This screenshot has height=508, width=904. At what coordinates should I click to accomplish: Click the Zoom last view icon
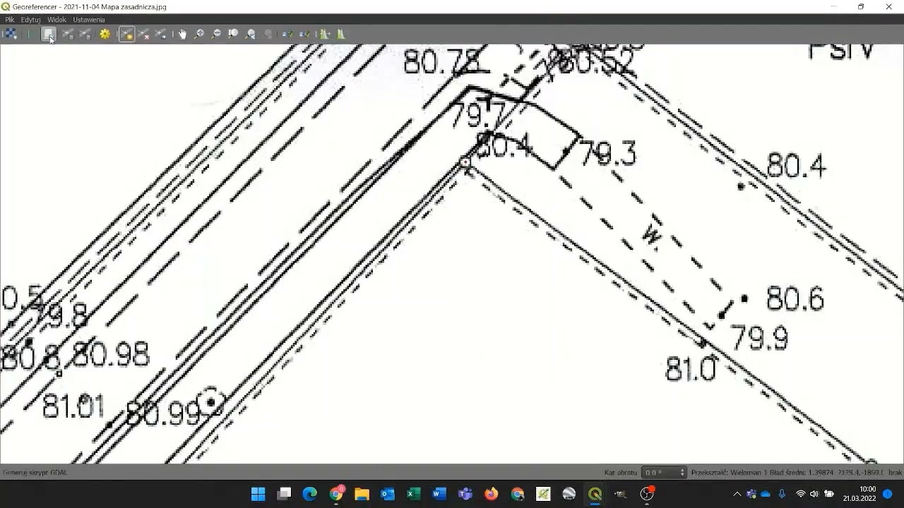(x=250, y=34)
